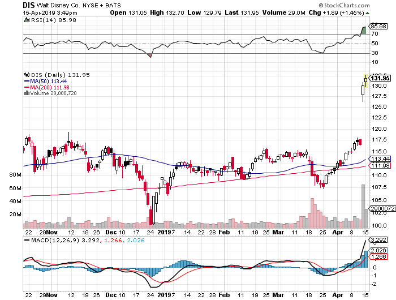Click the 2019 label on price chart date axis
Viewport: 396px width, 300px height.
pos(165,232)
